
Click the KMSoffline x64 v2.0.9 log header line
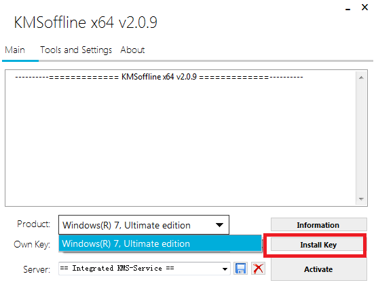(159, 77)
